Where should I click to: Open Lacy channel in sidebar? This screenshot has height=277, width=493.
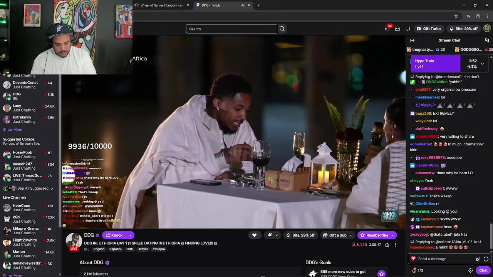[30, 108]
